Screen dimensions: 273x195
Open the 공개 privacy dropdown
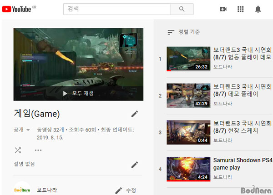(22, 130)
